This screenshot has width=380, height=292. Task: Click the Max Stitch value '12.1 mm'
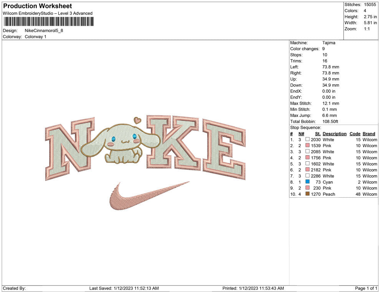tap(330, 103)
